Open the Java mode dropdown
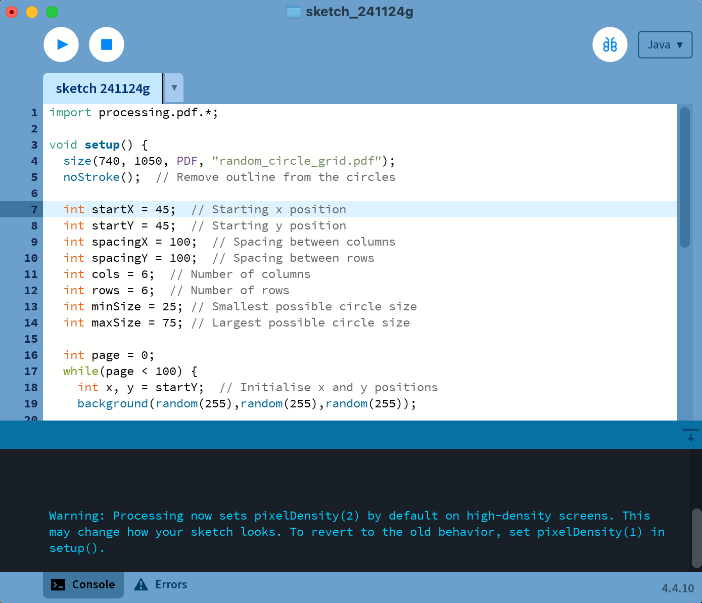The image size is (702, 603). [x=665, y=45]
